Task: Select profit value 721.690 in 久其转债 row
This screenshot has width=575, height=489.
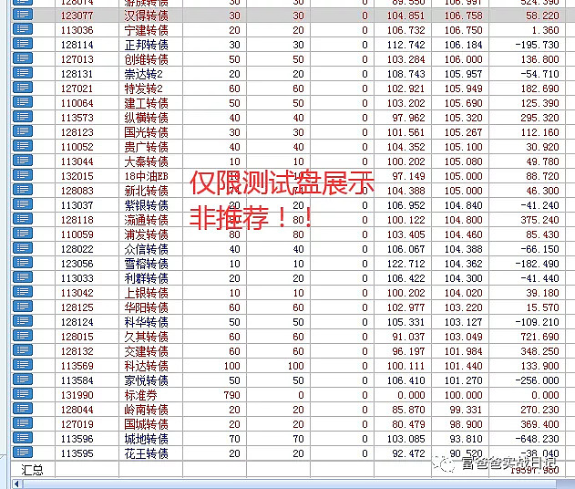Action: 539,337
